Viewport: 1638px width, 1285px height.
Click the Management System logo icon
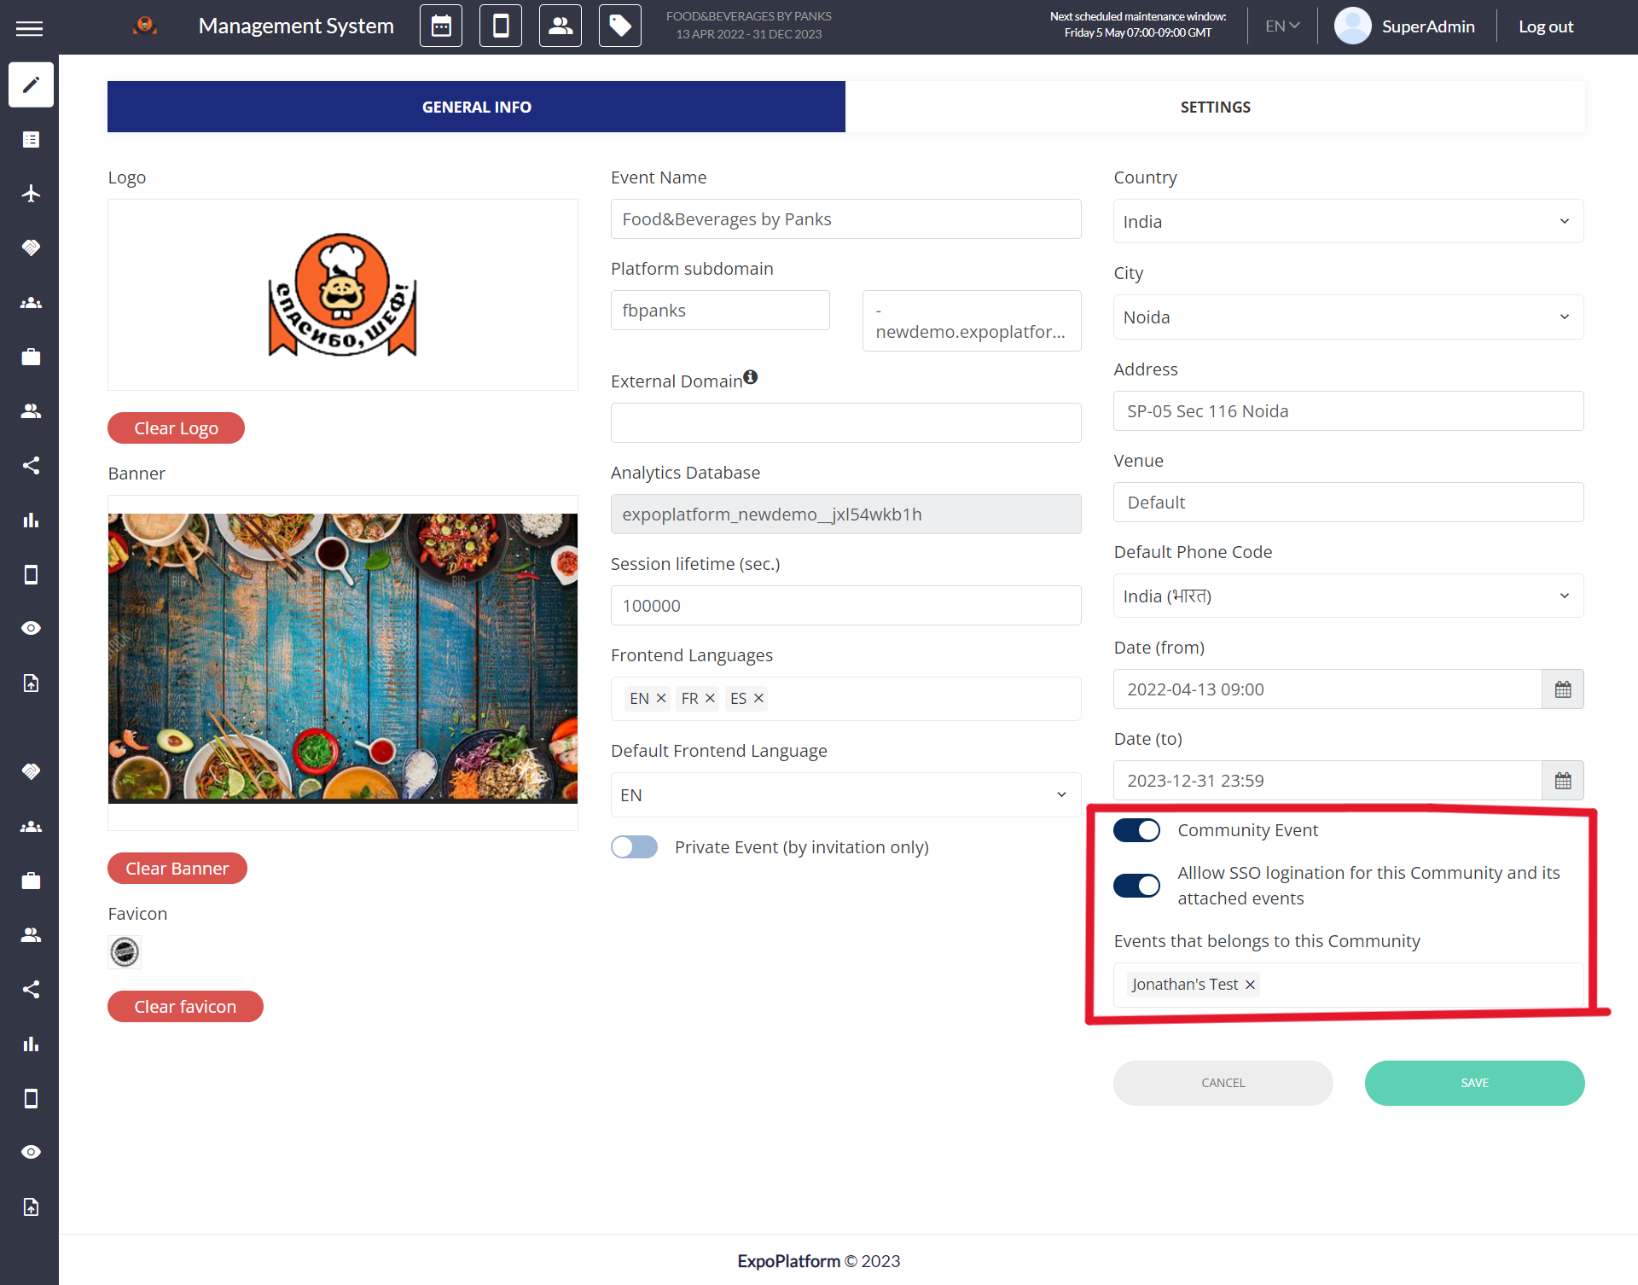pos(145,26)
